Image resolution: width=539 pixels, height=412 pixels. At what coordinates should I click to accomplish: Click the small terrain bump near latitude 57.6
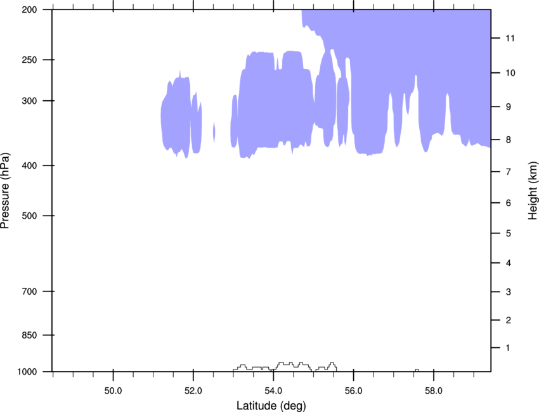coord(417,370)
